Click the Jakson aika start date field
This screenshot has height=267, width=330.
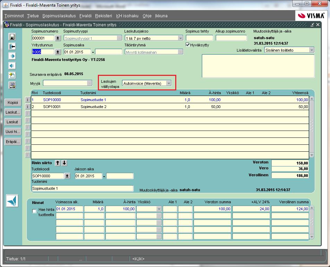pos(88,176)
